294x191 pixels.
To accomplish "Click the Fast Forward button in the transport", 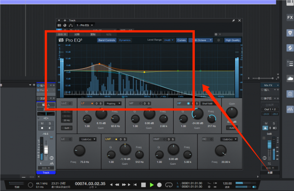I will click(124, 185).
